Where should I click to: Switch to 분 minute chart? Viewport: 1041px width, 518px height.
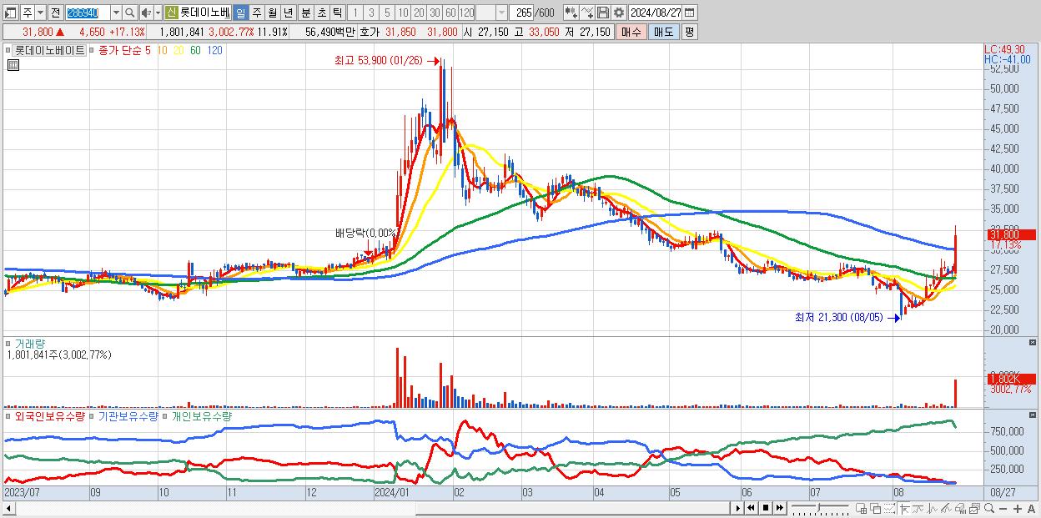pos(305,13)
